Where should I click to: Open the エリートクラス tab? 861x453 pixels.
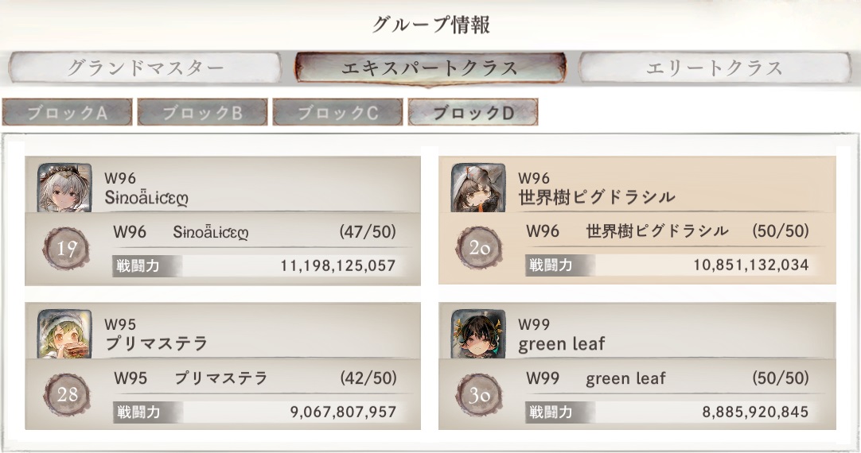pos(715,68)
